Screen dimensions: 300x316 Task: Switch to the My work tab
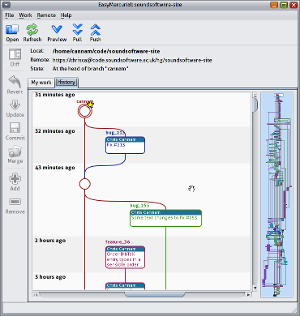click(41, 83)
